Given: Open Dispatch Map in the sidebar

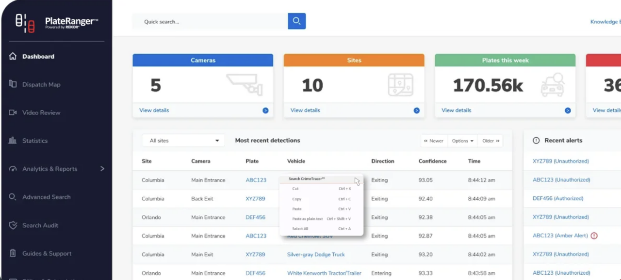Looking at the screenshot, I should [x=41, y=85].
